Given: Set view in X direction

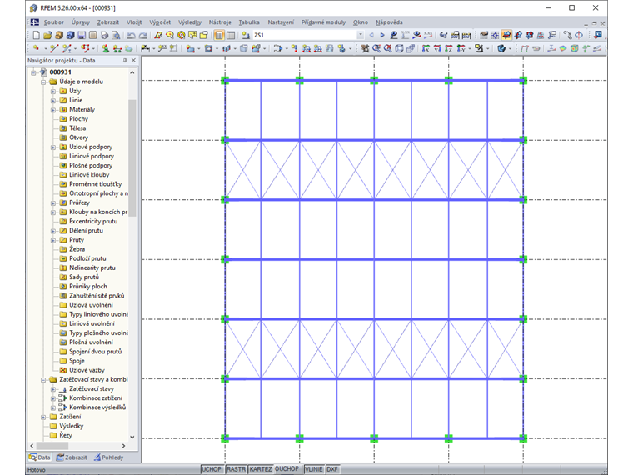Looking at the screenshot, I should (x=426, y=48).
